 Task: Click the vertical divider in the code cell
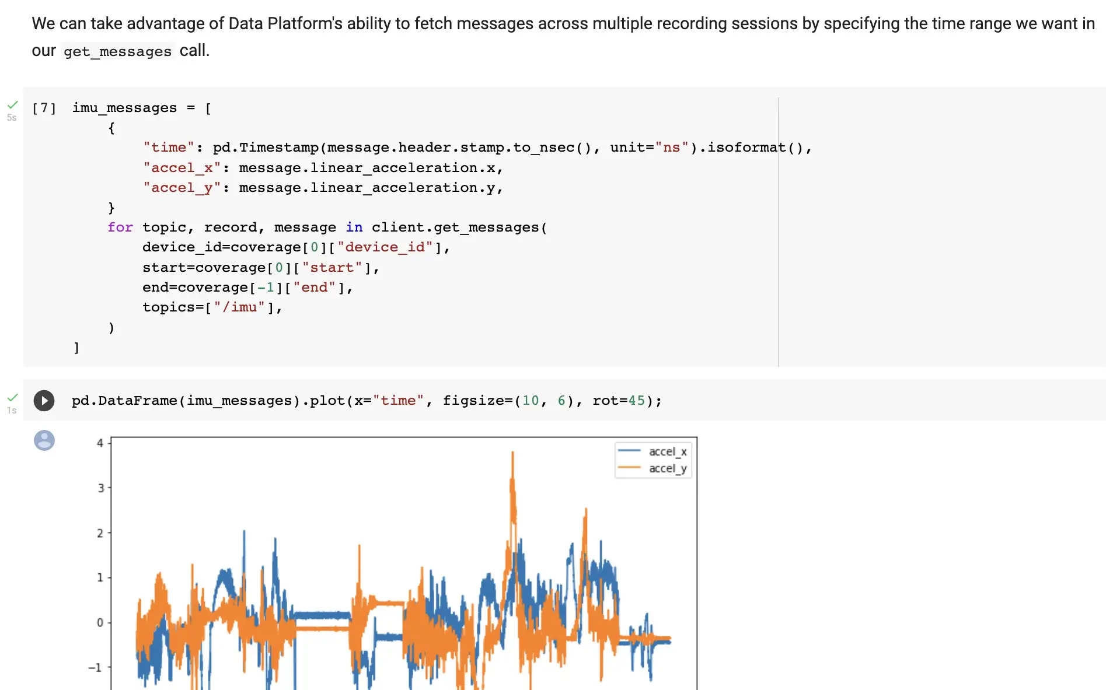click(779, 233)
